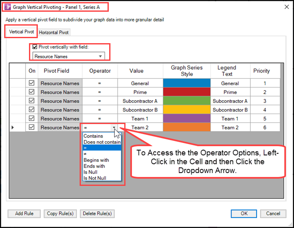
Task: Click the operator cell for Team 1 row
Action: tap(100, 118)
